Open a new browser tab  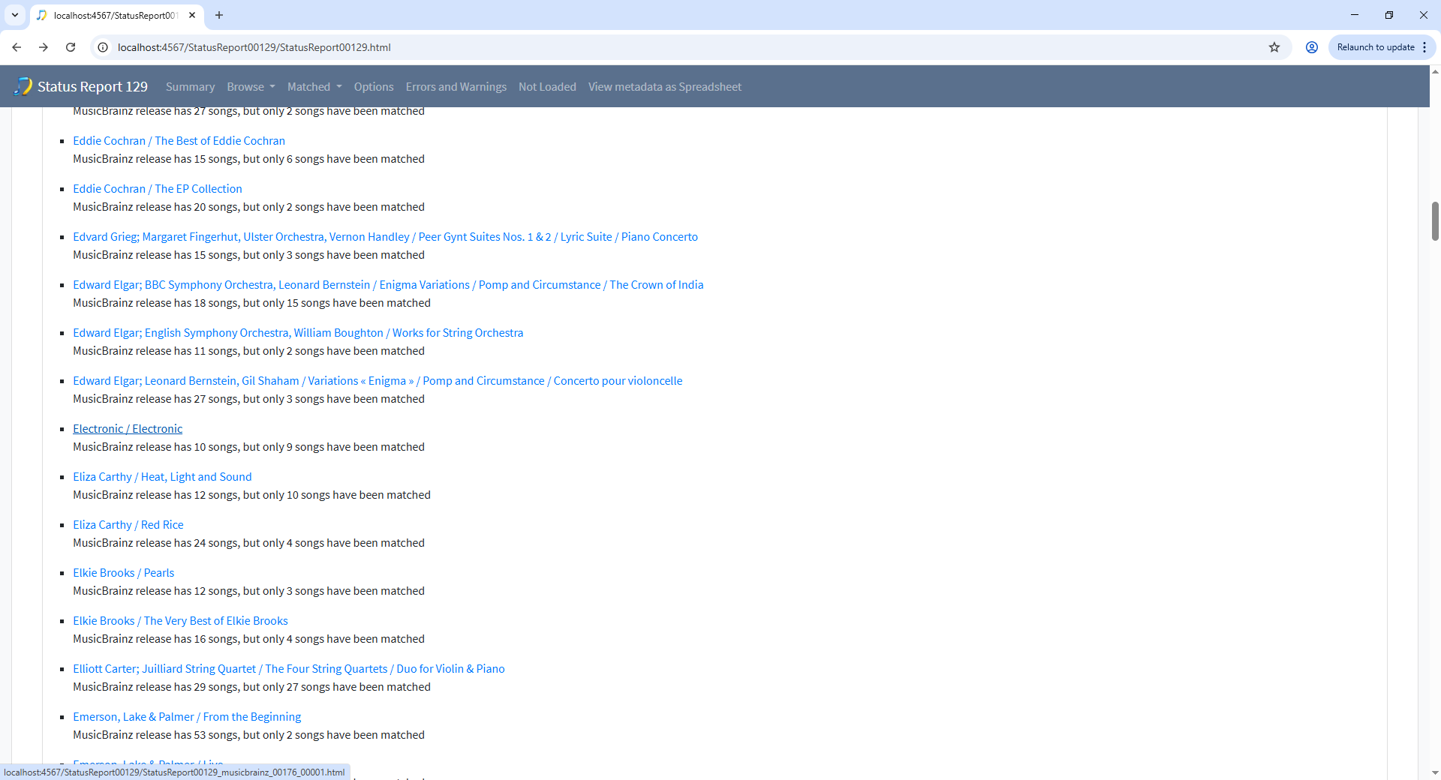coord(219,15)
